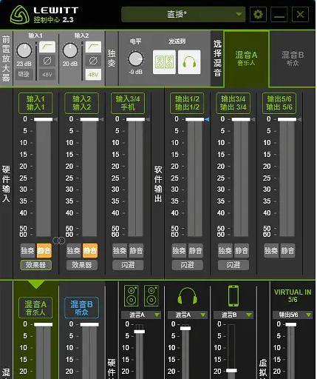The image size is (317, 379).
Task: Toggle the low-cut filter icon on 输入1
Action: [47, 47]
